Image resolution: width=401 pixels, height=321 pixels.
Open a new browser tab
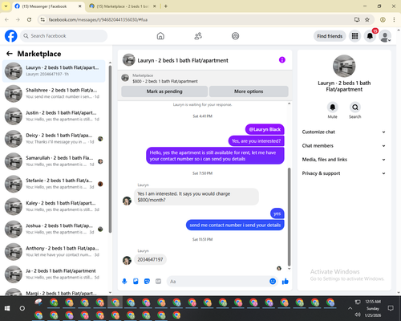coord(166,6)
